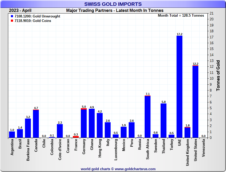Click the red Gold Coins legend square
This screenshot has width=226, height=172.
click(x=12, y=21)
